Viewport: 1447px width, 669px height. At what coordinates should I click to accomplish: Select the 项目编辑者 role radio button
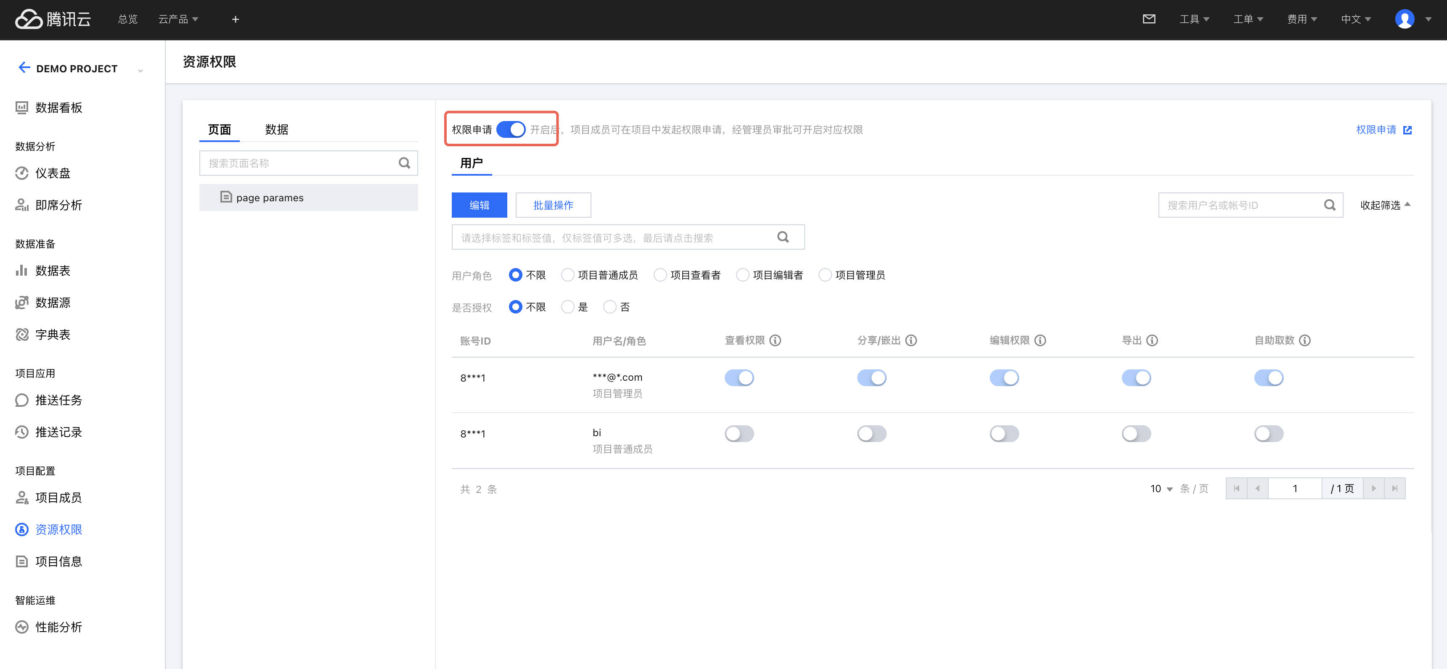tap(742, 275)
